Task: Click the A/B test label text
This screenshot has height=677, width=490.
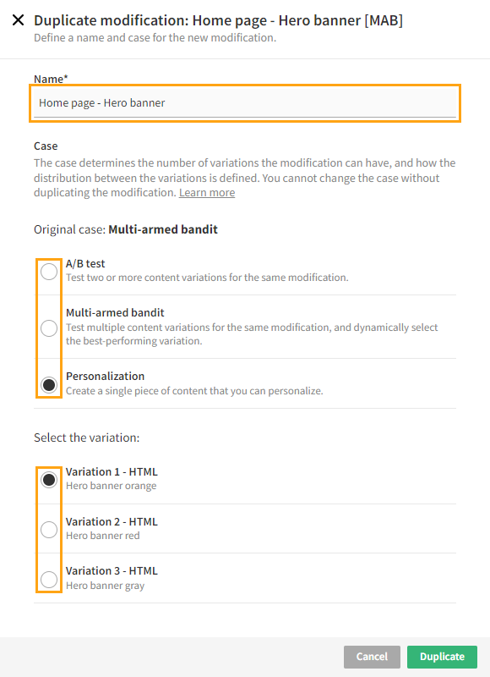Action: point(84,263)
